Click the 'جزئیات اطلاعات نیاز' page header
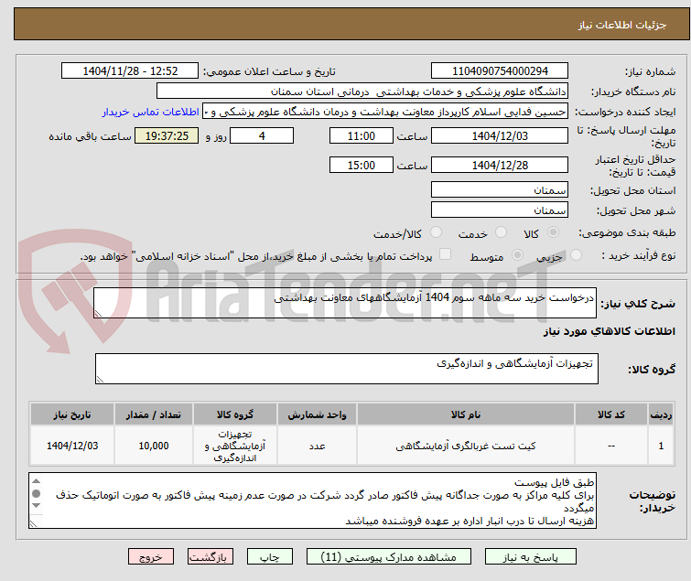The height and width of the screenshot is (581, 691). coord(622,25)
